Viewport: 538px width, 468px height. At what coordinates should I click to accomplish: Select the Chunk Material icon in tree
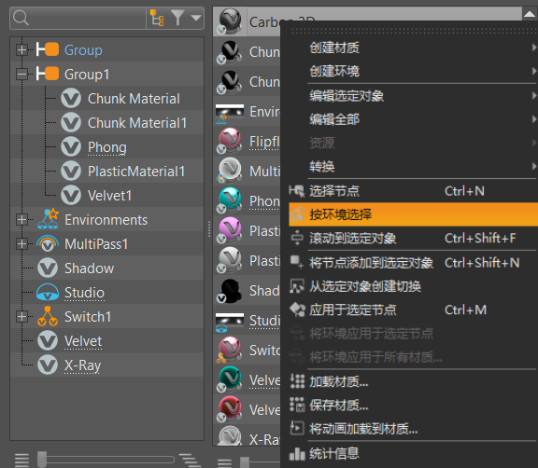[x=71, y=98]
